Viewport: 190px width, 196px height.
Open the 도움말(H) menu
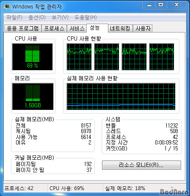(x=85, y=17)
